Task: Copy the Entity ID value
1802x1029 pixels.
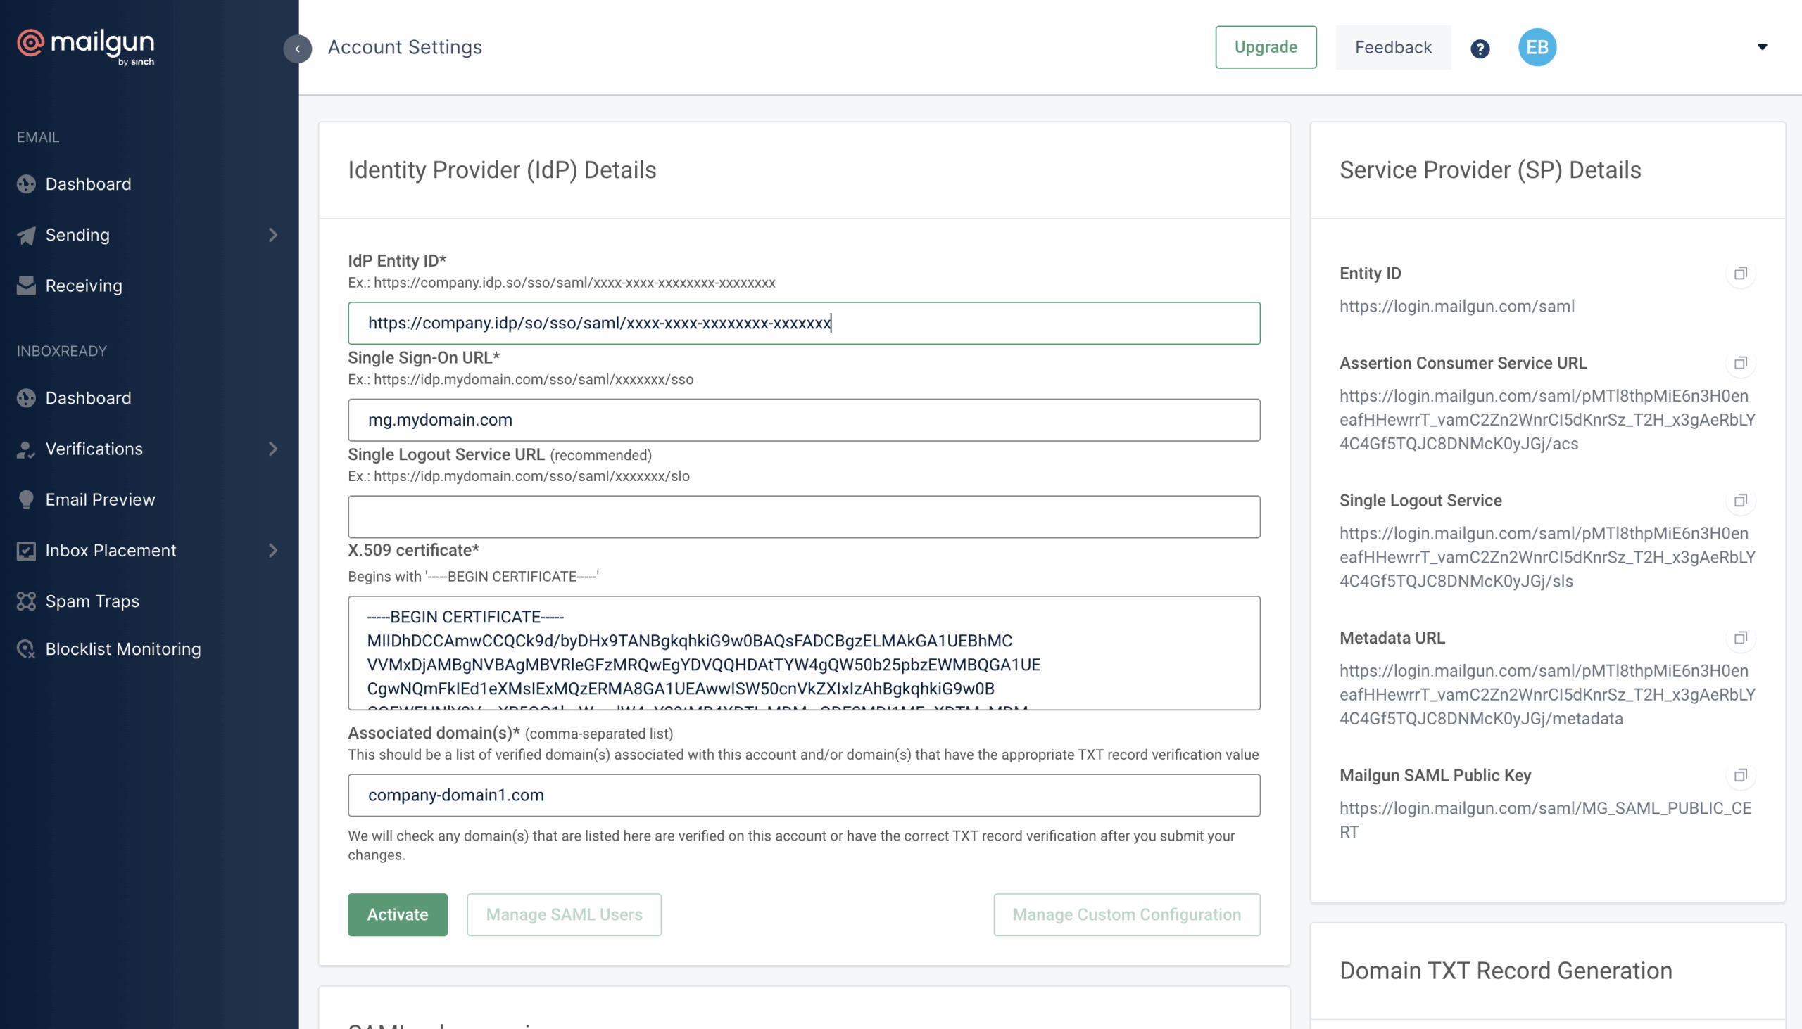Action: (1741, 274)
